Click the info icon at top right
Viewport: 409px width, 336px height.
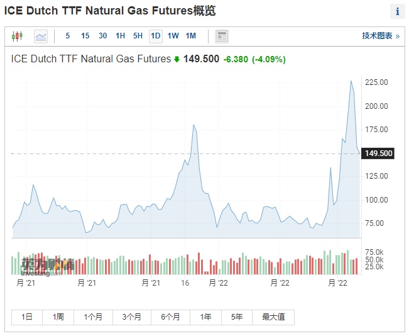tap(397, 12)
